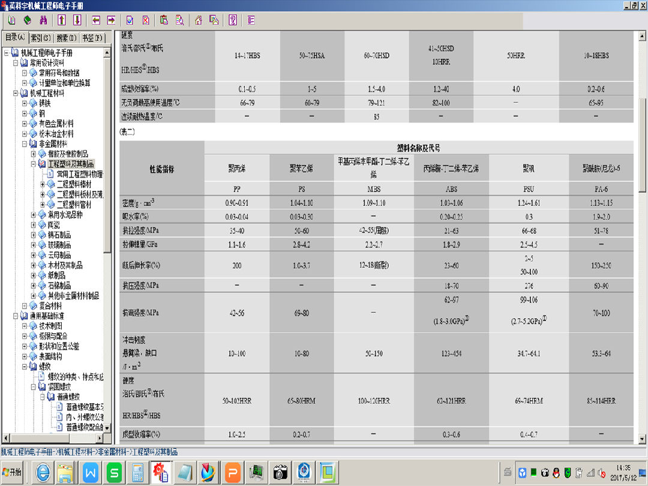Switch to the 书签(F) tab
The image size is (648, 486).
tap(92, 38)
